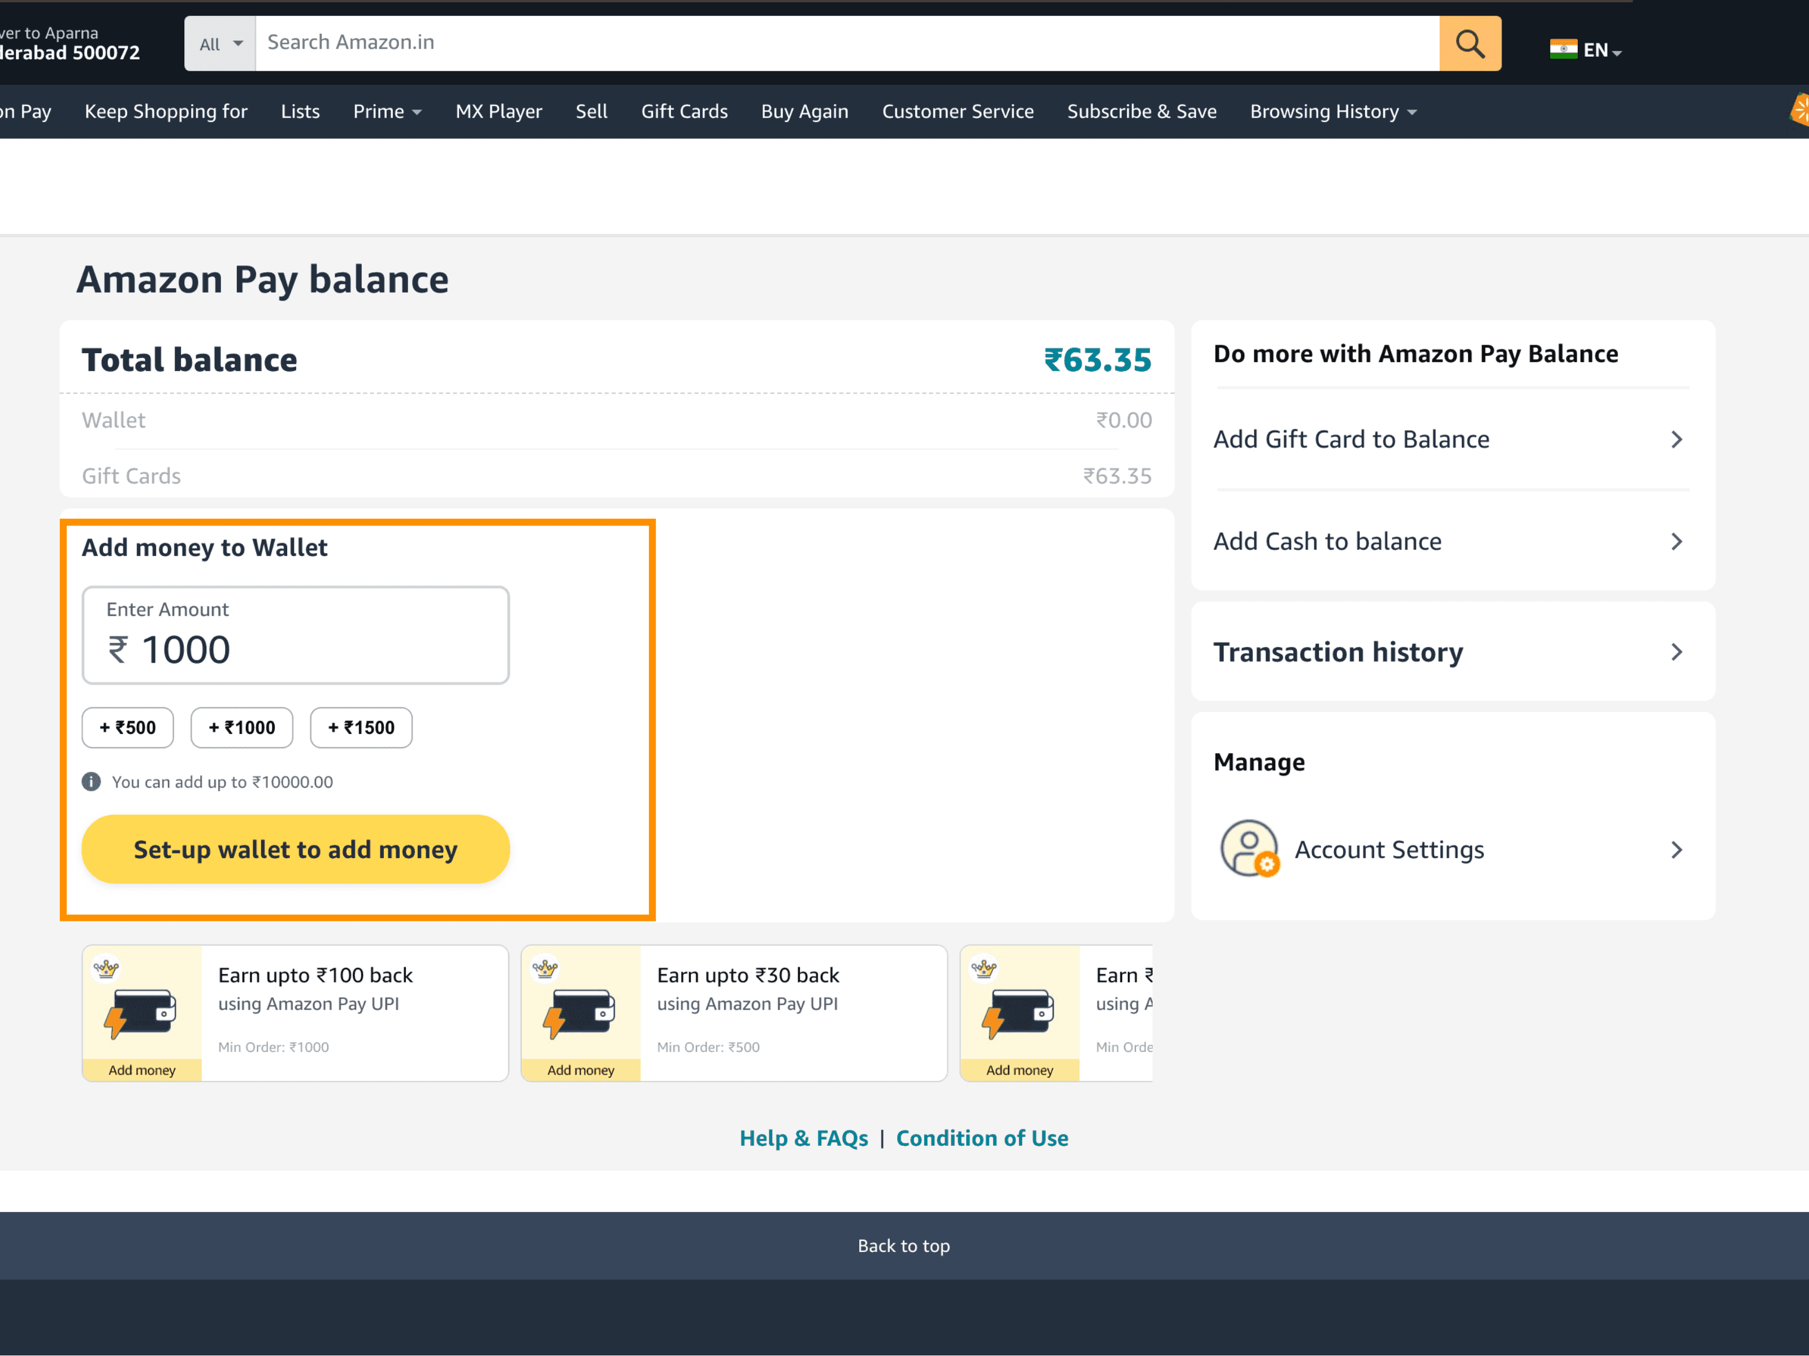The height and width of the screenshot is (1356, 1809).
Task: Click Set-up wallet to add money button
Action: (295, 849)
